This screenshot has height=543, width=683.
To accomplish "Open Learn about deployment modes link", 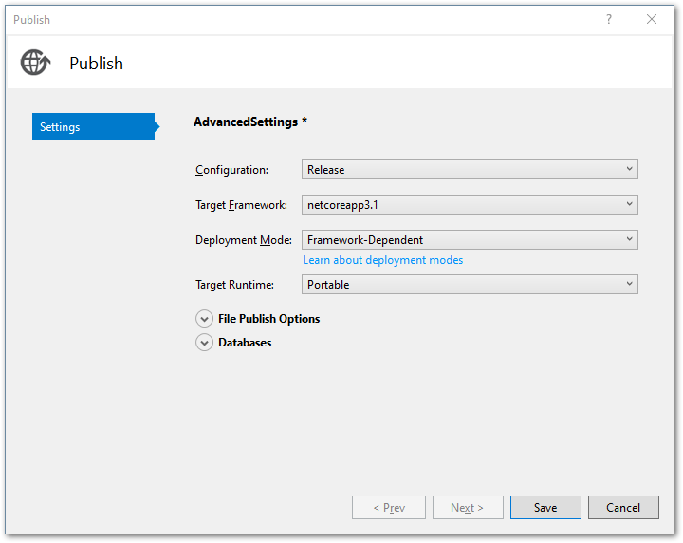I will tap(382, 260).
